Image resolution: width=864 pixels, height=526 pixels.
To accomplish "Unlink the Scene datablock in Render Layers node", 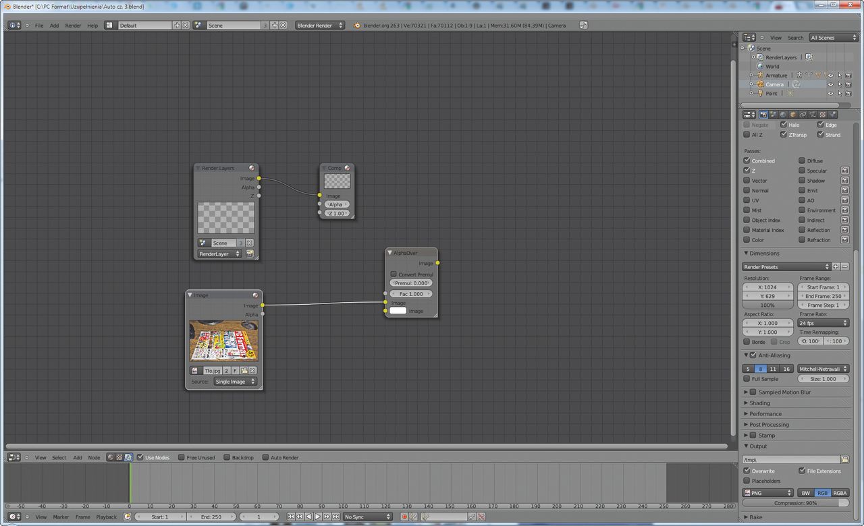I will (249, 243).
